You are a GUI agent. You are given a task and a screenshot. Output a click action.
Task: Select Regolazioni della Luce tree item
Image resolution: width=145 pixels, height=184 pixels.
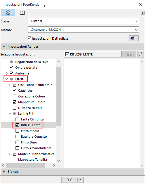(x=32, y=62)
